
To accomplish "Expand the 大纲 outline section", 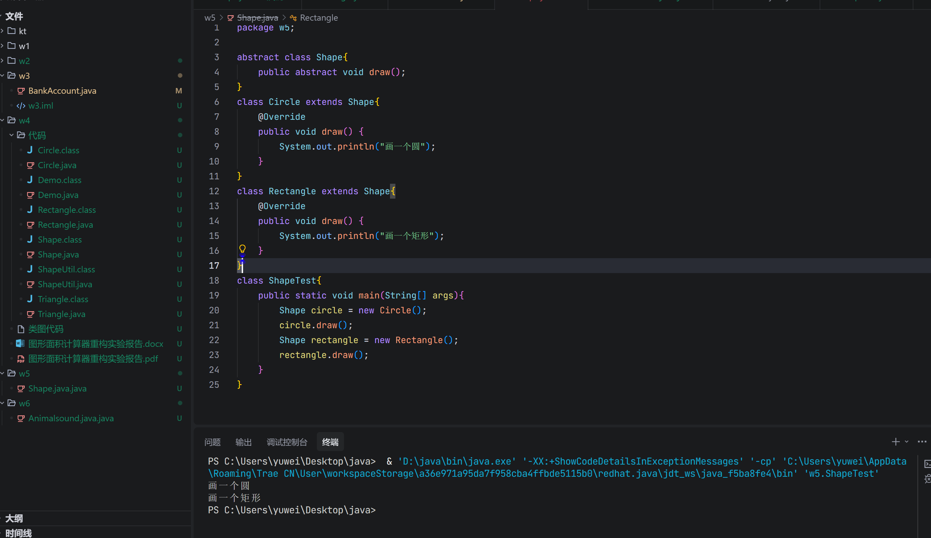I will click(x=14, y=518).
